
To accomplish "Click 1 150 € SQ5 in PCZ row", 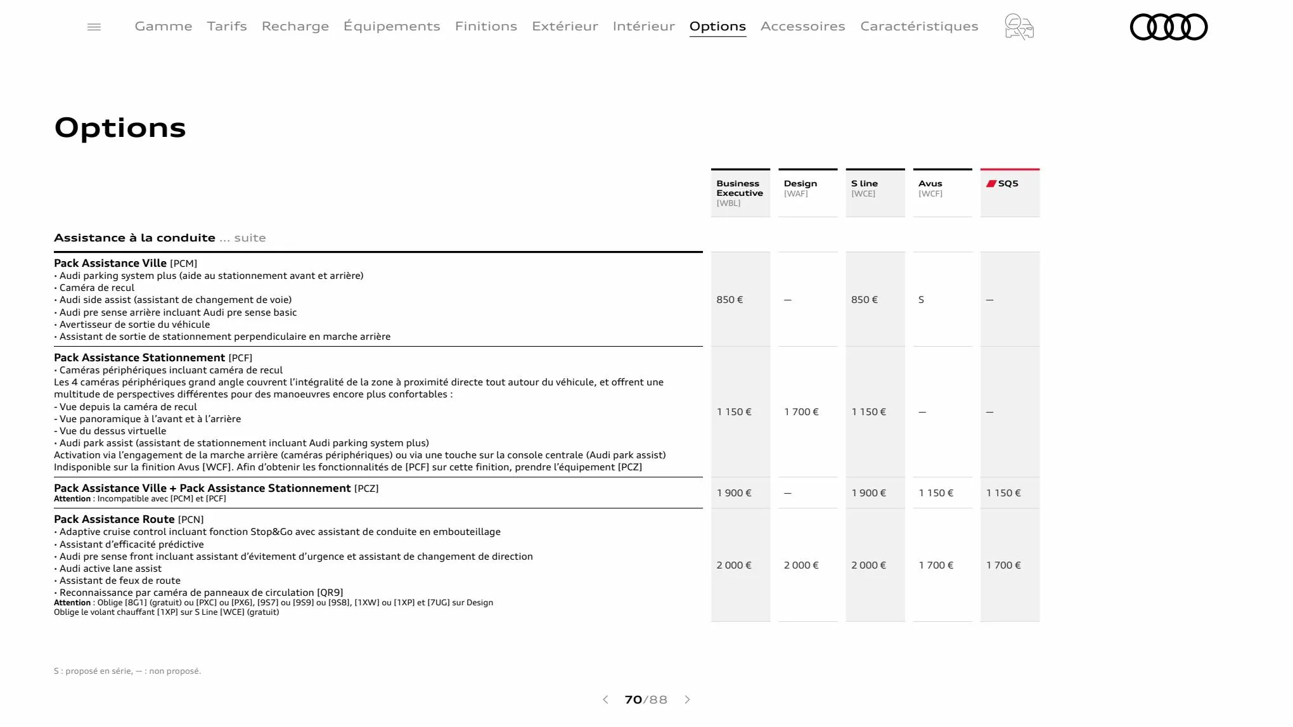I will [1003, 493].
